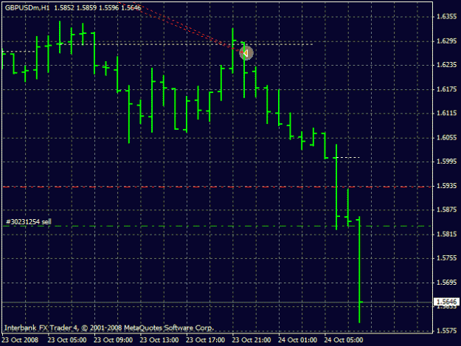Screen dimensions: 461x346
Task: Click price label 1.6235 on scale
Action: (x=446, y=65)
